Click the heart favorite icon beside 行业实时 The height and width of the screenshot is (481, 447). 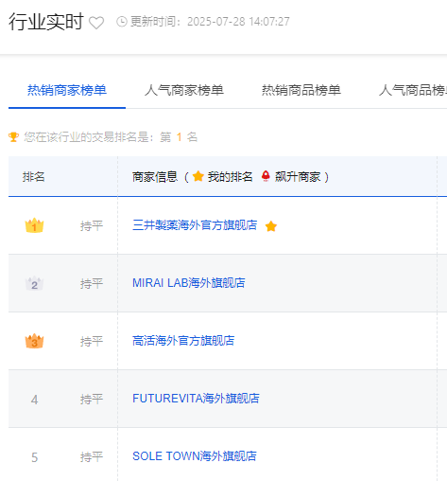point(96,23)
